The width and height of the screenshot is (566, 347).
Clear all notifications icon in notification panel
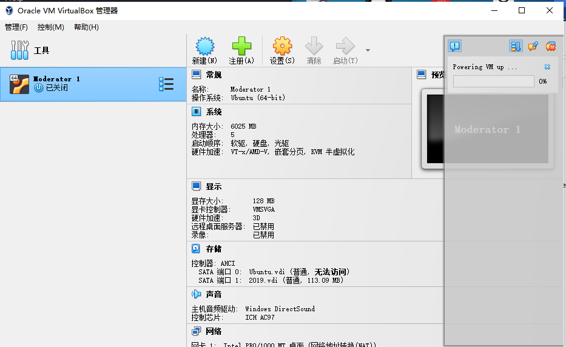[551, 46]
